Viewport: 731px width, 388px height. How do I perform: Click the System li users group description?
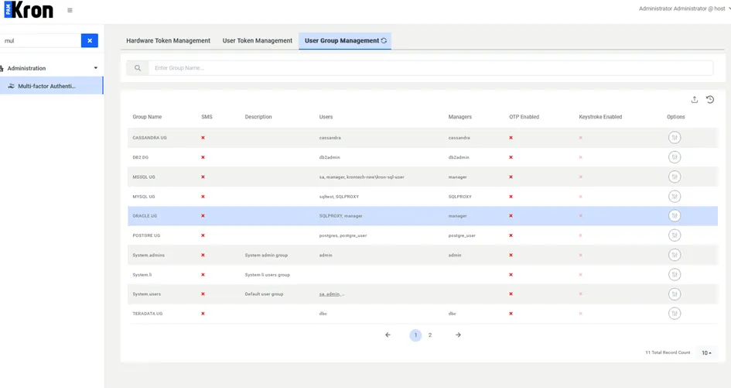pyautogui.click(x=267, y=274)
